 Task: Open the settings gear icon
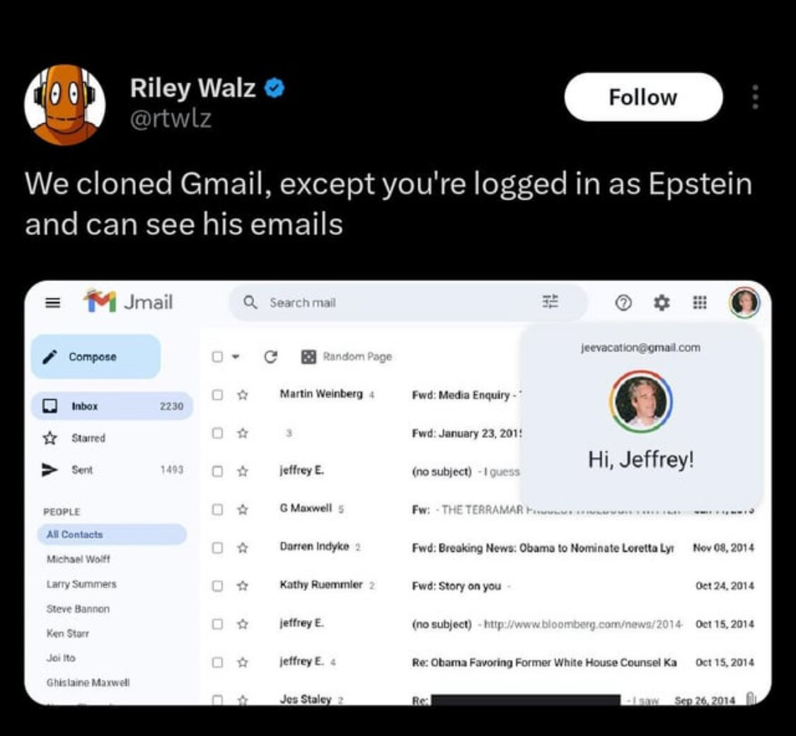tap(661, 303)
